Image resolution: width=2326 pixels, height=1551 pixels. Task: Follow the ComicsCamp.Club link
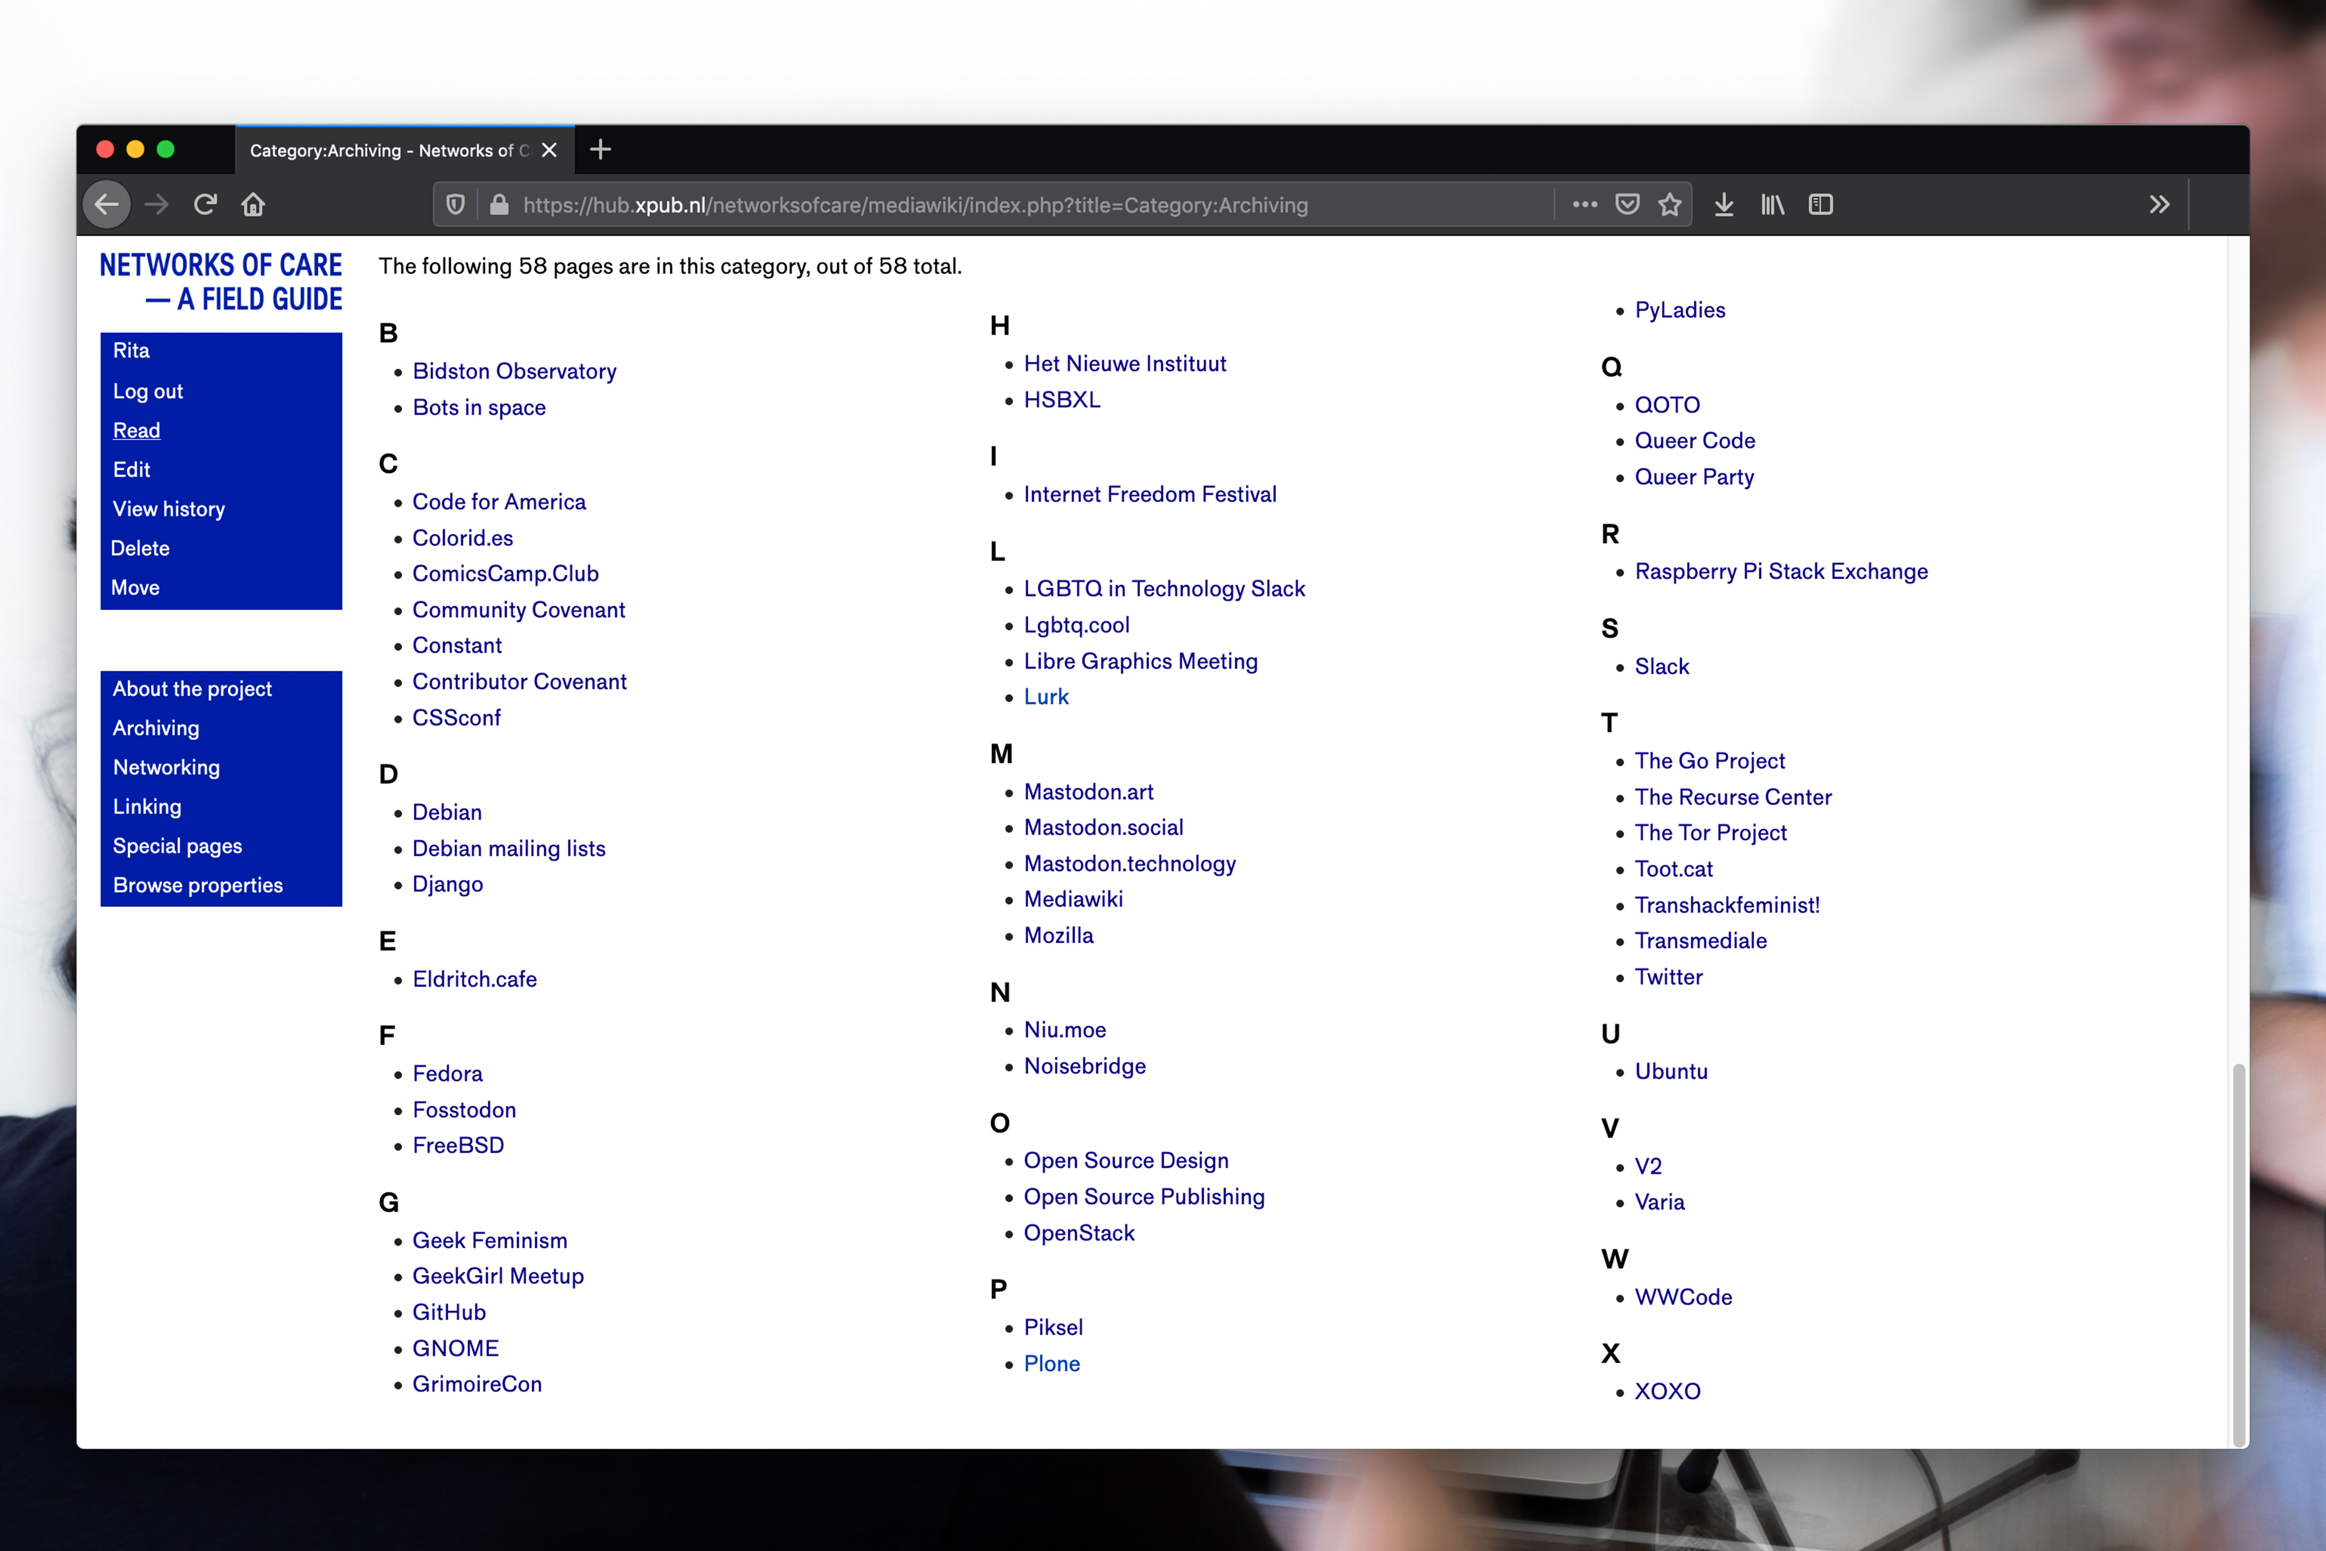(505, 574)
